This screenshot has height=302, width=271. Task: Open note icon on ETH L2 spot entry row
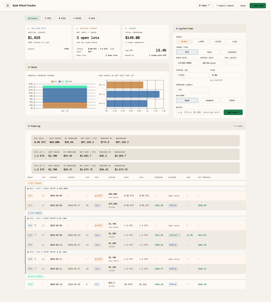[35, 259]
